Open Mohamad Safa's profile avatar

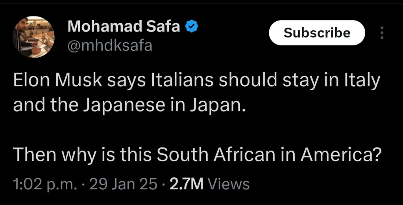33,37
